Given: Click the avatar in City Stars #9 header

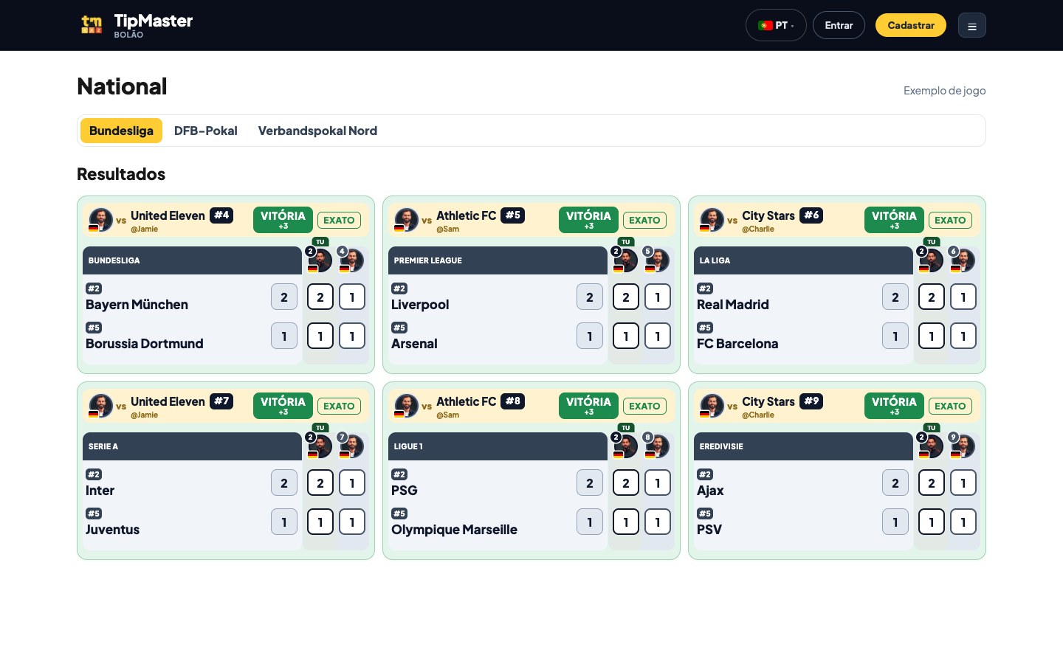Looking at the screenshot, I should click(x=712, y=406).
